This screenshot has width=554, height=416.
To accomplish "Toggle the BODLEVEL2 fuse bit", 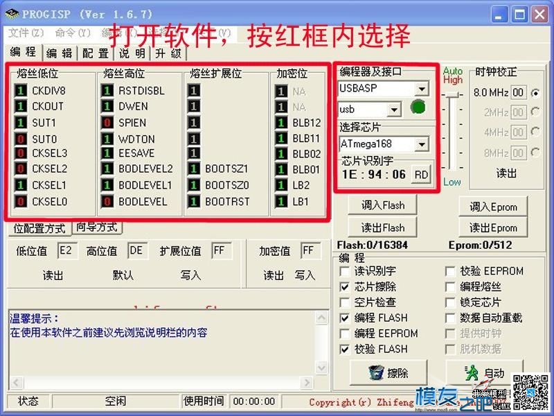I will 107,168.
